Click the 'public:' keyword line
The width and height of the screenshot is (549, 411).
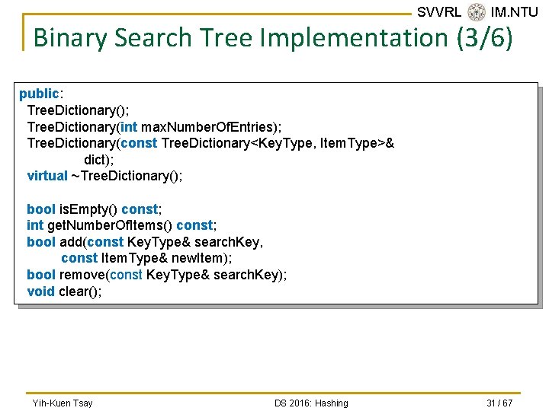[x=41, y=94]
